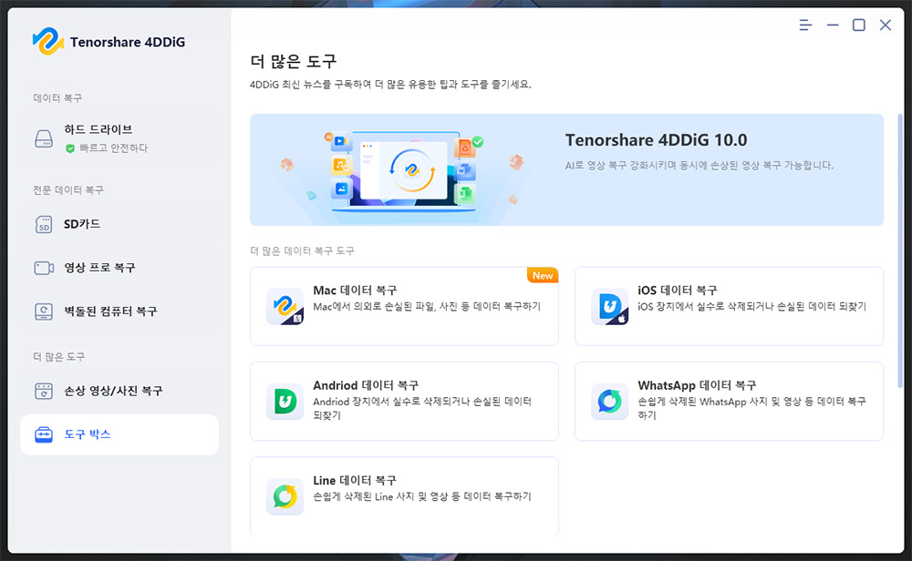Screen dimensions: 912x561
Task: Select the 도구 박스 sidebar item
Action: pos(119,434)
